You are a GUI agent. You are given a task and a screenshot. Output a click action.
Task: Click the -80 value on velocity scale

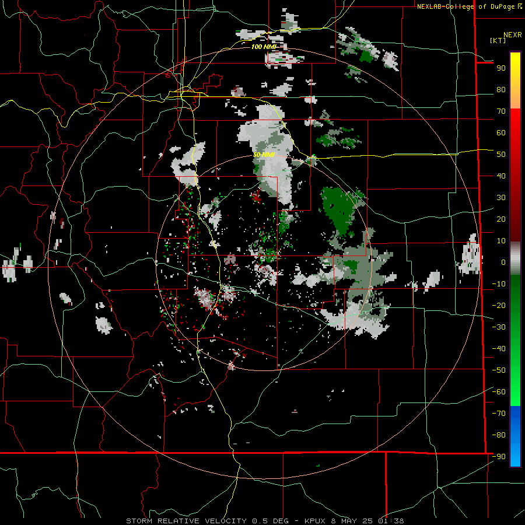coord(499,435)
